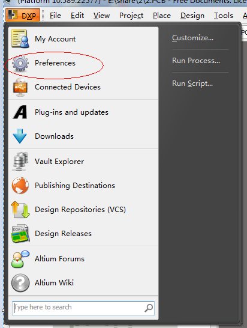This screenshot has width=247, height=328.
Task: Choose Run Script... entry
Action: point(192,84)
